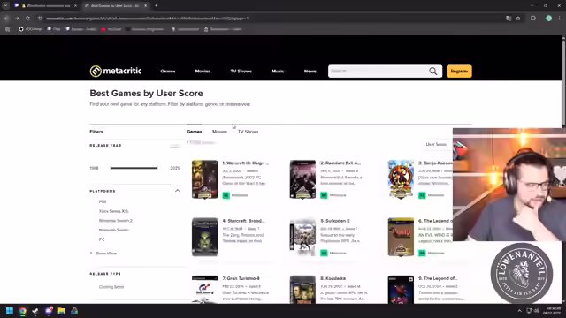Open the bookmarks apps grid icon
The width and height of the screenshot is (566, 318).
tap(8, 29)
